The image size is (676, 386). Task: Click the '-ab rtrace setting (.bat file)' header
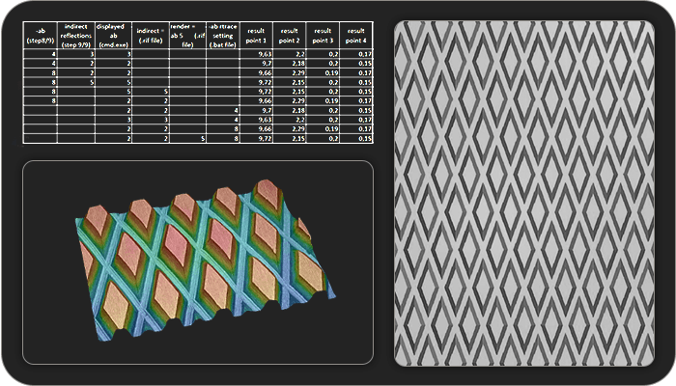pyautogui.click(x=223, y=36)
